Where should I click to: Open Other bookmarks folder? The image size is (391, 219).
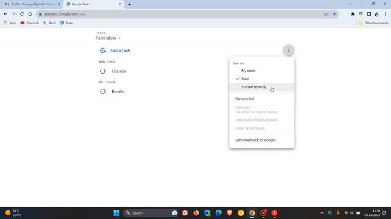coord(373,23)
